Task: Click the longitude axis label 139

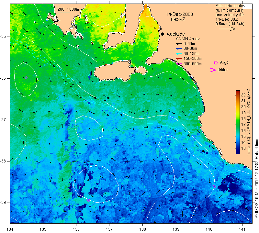Action: point(176,229)
